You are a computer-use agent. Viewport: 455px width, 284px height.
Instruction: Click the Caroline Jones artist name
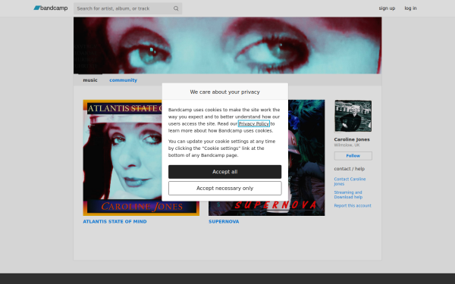point(352,139)
